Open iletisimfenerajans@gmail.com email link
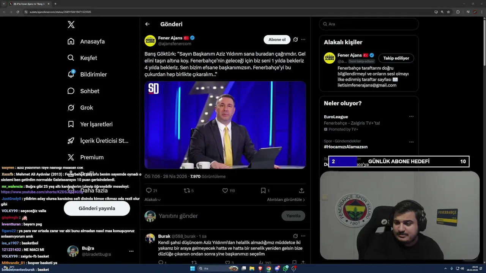This screenshot has width=486, height=273. pos(367,85)
